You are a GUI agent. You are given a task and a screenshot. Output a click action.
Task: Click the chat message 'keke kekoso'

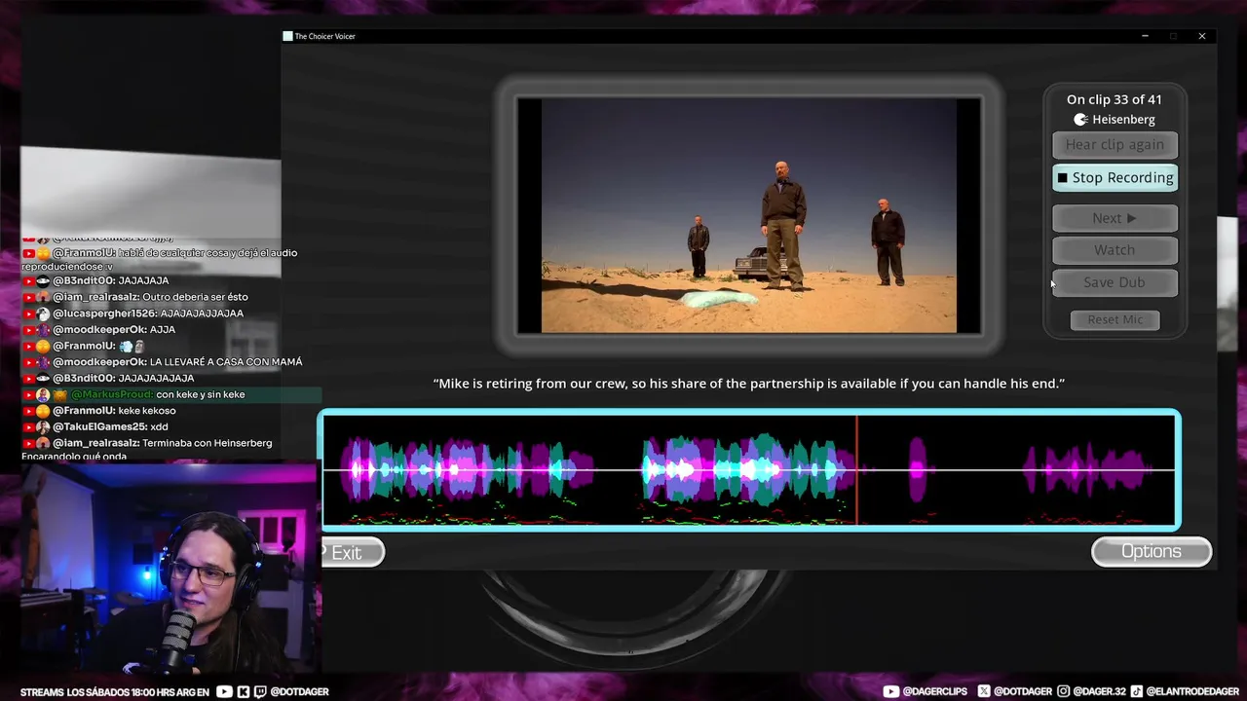click(147, 411)
